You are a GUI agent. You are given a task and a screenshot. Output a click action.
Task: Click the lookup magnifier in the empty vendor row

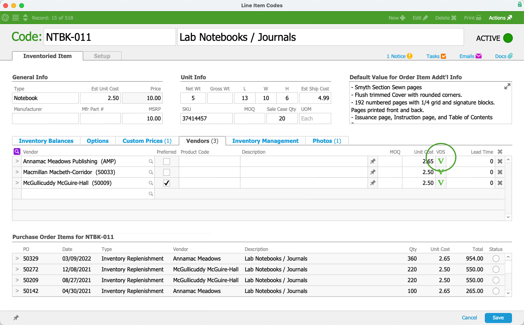(x=151, y=194)
